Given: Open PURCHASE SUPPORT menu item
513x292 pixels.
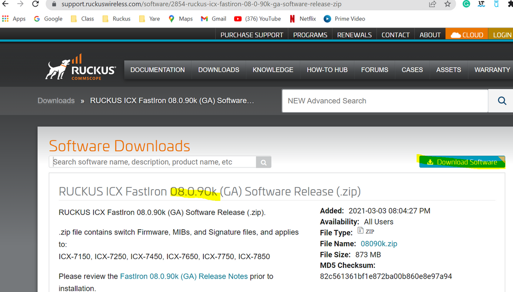Looking at the screenshot, I should coord(252,34).
